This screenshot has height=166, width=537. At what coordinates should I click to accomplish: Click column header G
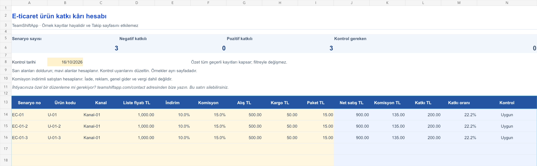coord(244,3)
